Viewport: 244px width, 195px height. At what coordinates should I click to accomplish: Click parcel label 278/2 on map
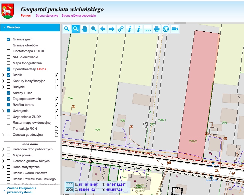(193, 141)
